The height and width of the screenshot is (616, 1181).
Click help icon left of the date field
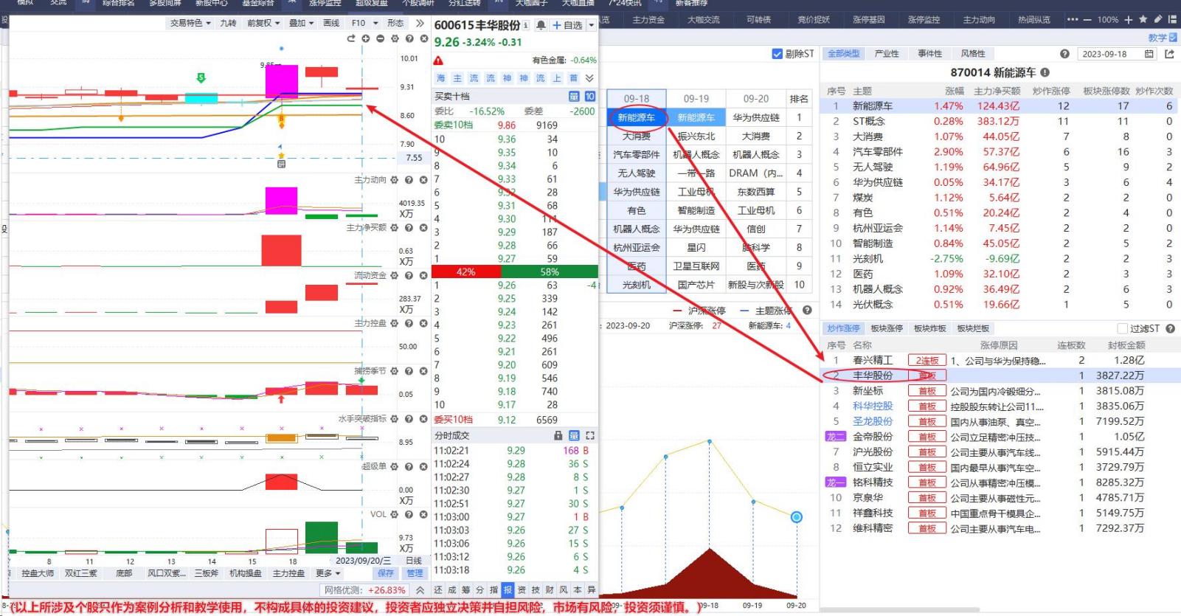1064,54
